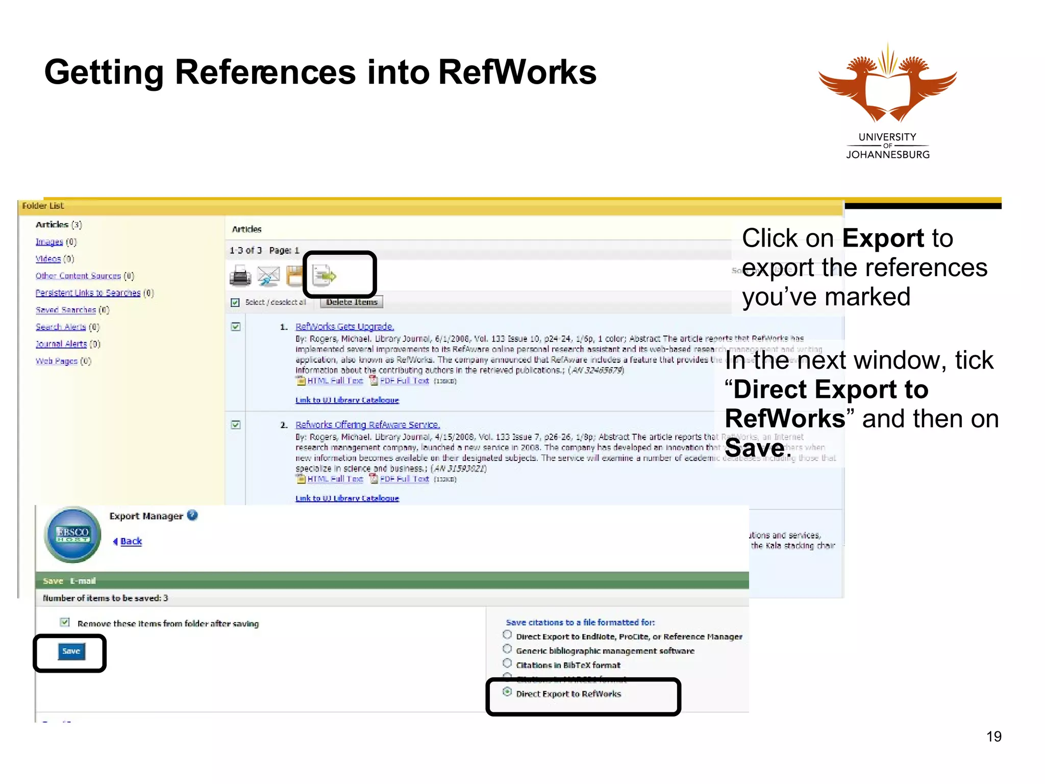The height and width of the screenshot is (784, 1045).
Task: Select Citations in BibTeX format option
Action: (507, 664)
